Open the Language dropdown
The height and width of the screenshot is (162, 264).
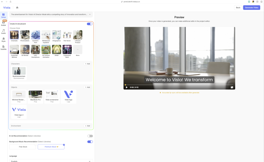(x=51, y=161)
